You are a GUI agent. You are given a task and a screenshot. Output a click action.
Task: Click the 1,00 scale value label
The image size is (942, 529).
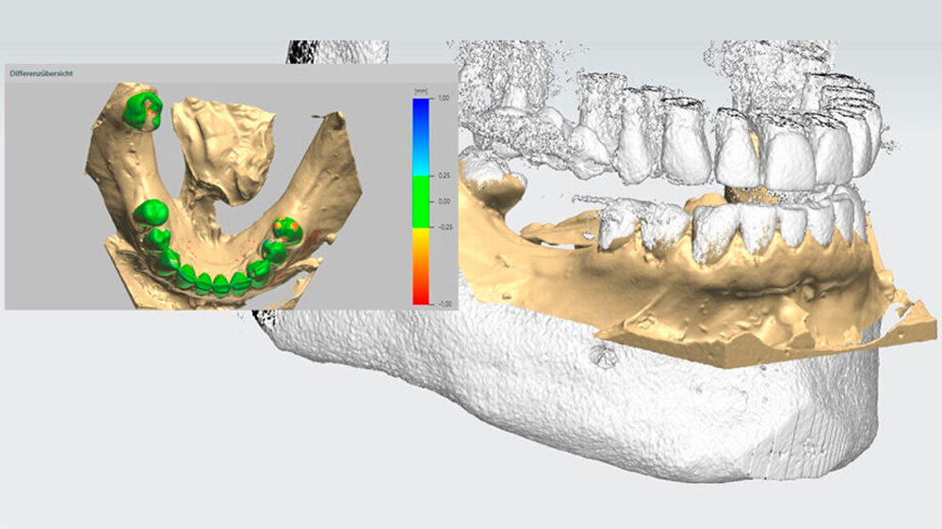(x=443, y=98)
